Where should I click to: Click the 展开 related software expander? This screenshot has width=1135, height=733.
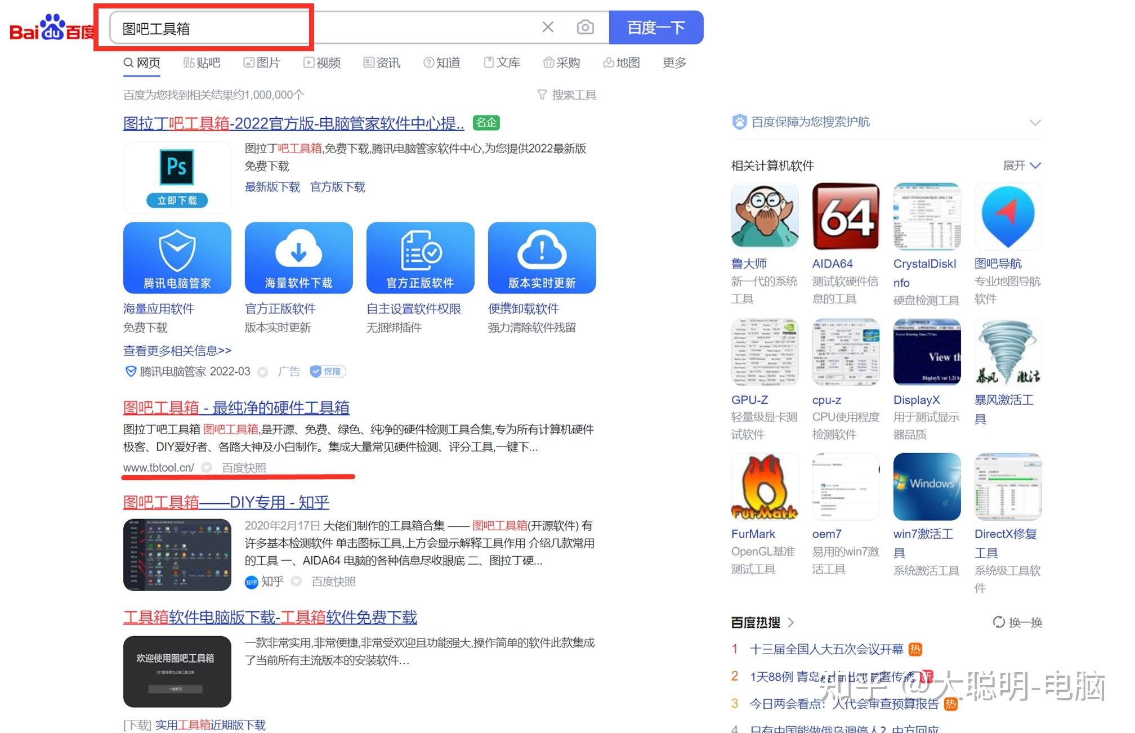point(1022,166)
